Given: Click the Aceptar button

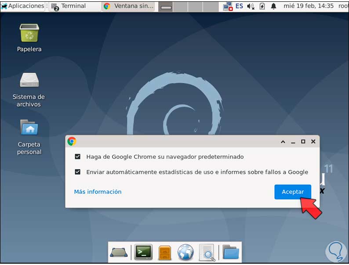Looking at the screenshot, I should click(292, 192).
